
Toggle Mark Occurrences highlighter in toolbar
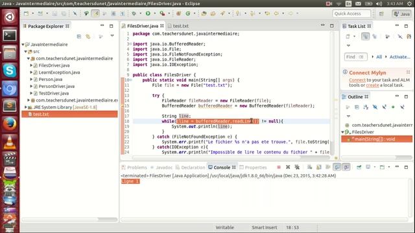[x=95, y=13]
